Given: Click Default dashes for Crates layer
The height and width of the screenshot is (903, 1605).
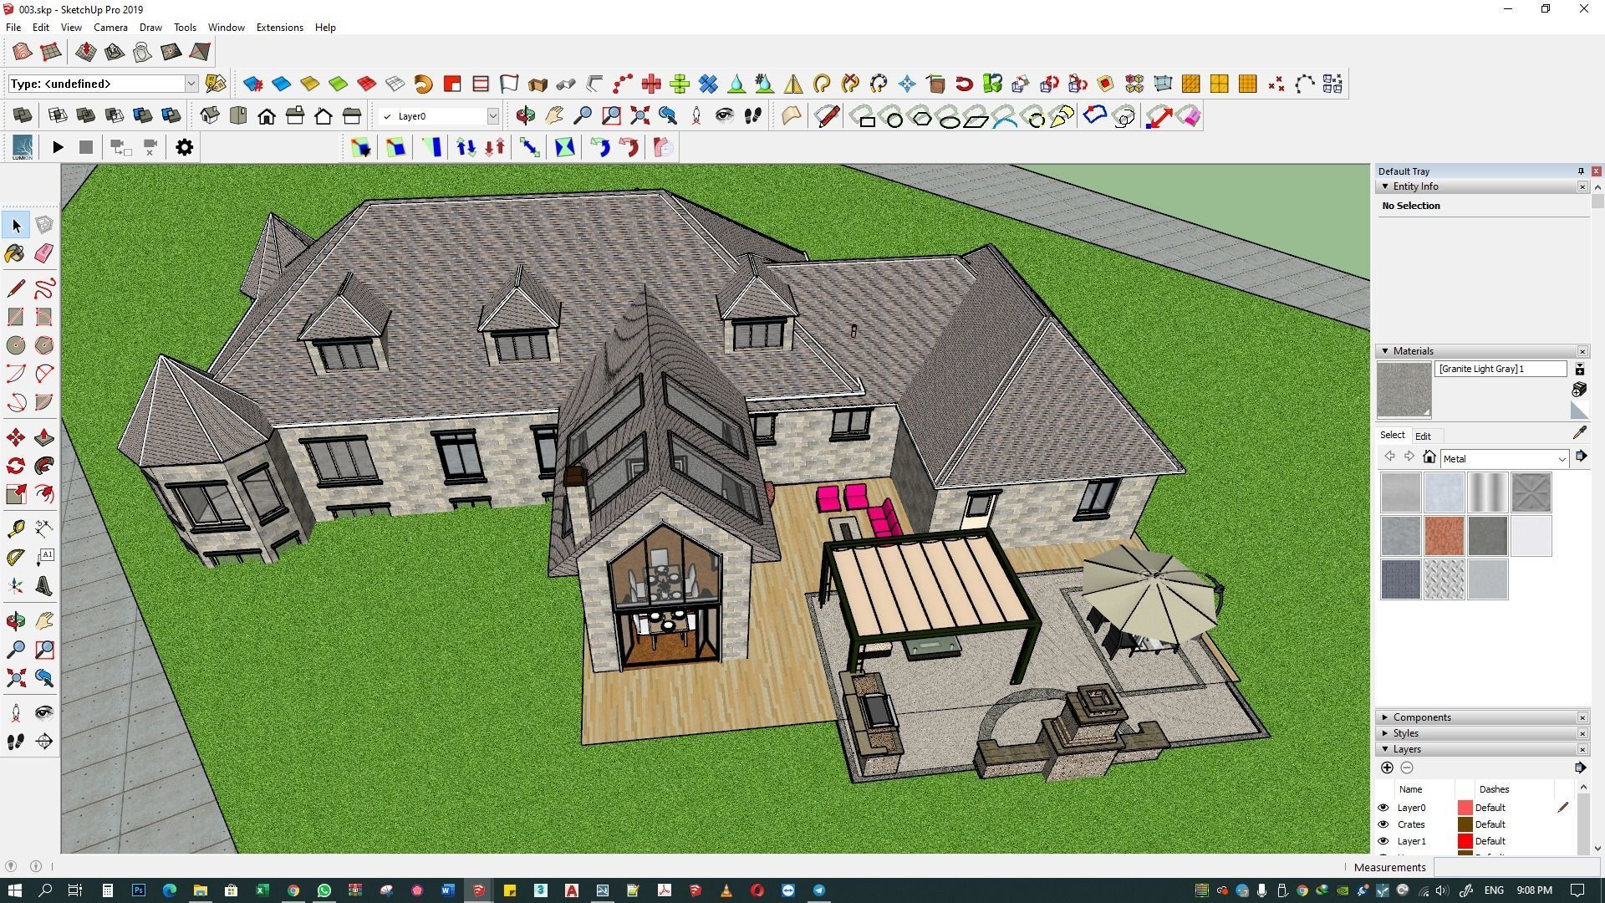Looking at the screenshot, I should click(x=1490, y=824).
